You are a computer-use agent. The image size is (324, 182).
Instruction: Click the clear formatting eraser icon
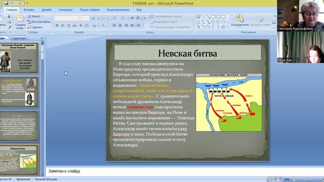tap(106, 18)
